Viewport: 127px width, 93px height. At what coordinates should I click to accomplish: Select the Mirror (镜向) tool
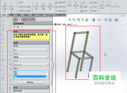click(93, 11)
